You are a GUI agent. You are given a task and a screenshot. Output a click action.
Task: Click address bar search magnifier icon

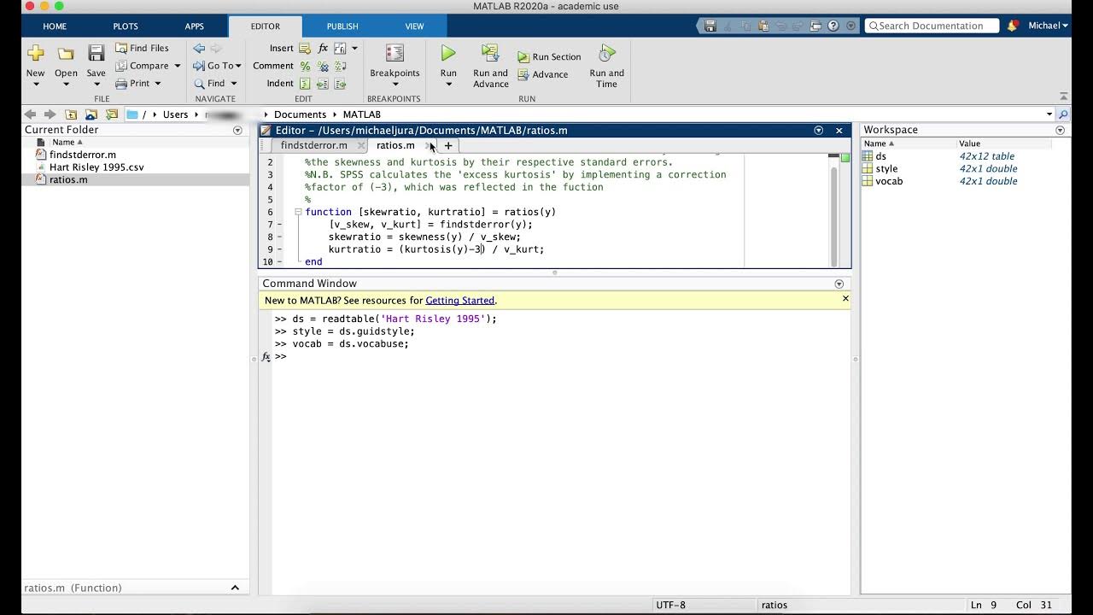coord(1063,114)
